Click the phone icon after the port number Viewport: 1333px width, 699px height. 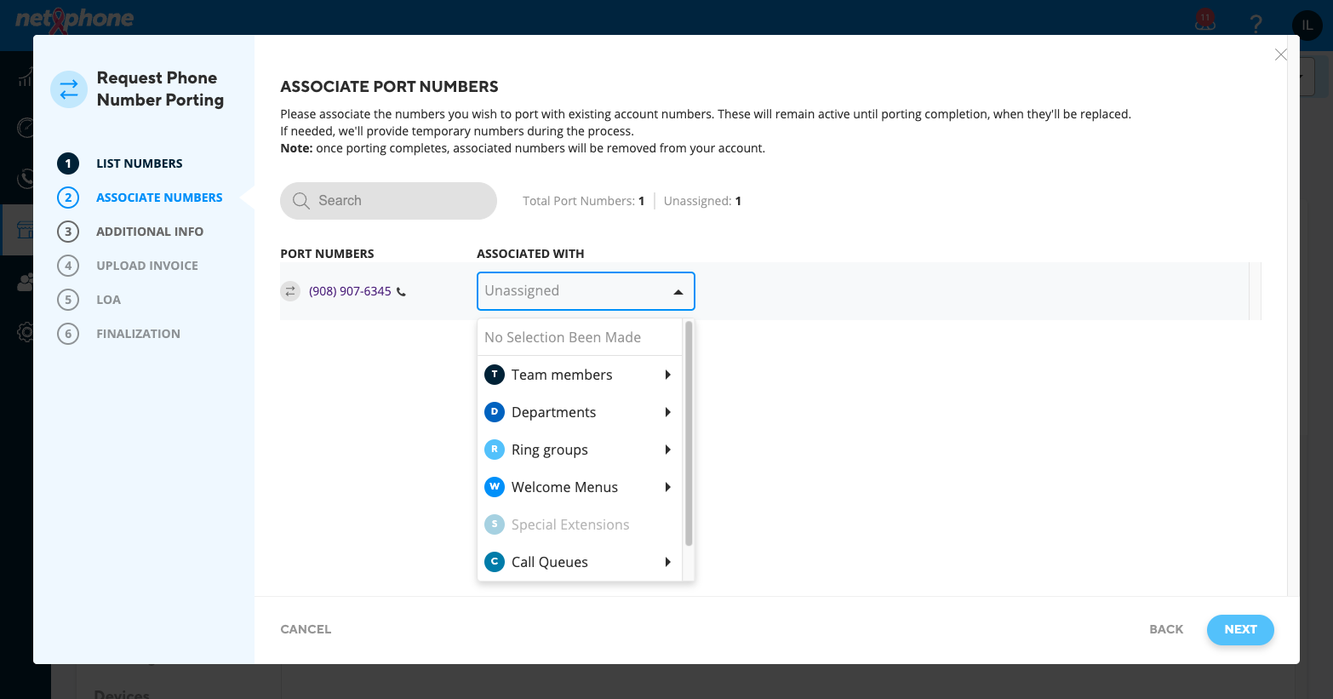point(401,292)
